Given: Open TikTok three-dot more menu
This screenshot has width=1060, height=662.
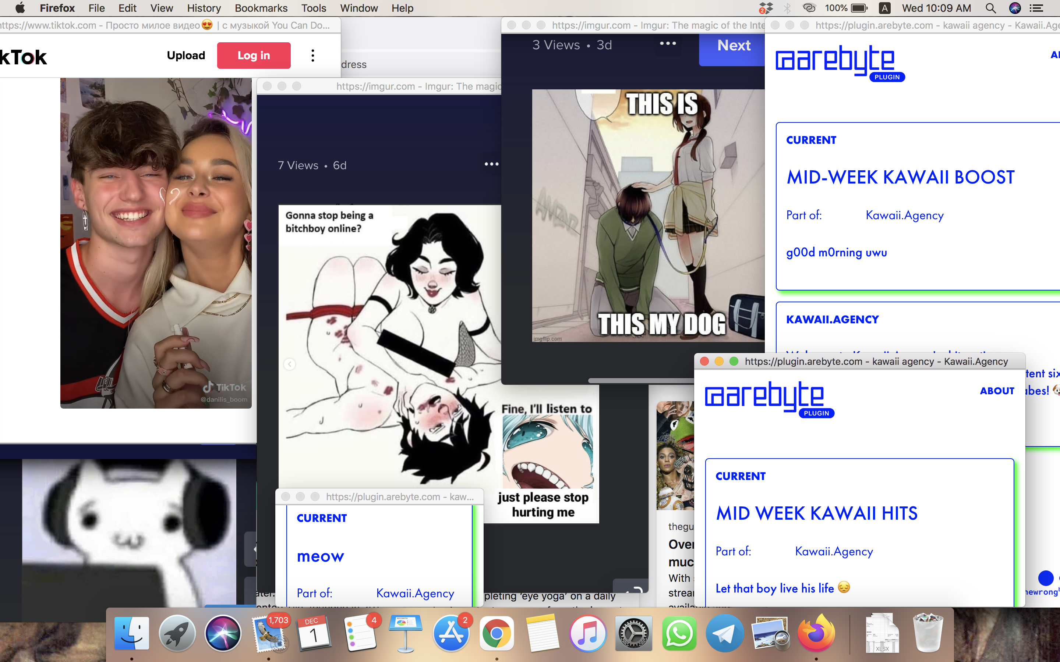Looking at the screenshot, I should click(313, 56).
